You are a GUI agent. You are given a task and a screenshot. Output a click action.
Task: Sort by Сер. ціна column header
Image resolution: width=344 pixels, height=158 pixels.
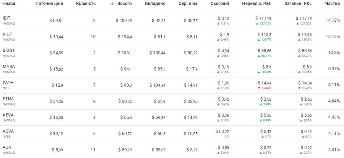188,4
